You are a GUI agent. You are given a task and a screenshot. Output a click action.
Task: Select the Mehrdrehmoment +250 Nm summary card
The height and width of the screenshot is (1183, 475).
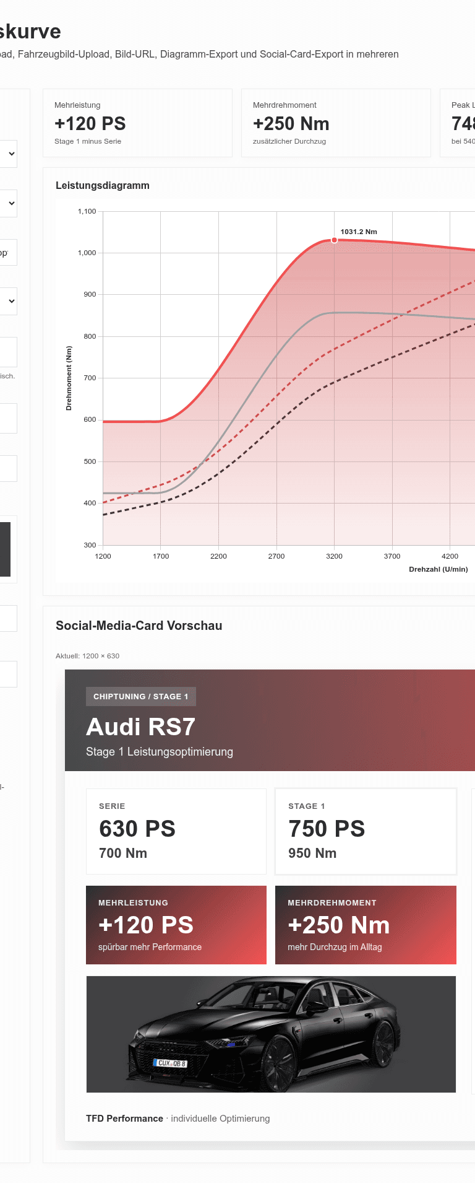[335, 123]
